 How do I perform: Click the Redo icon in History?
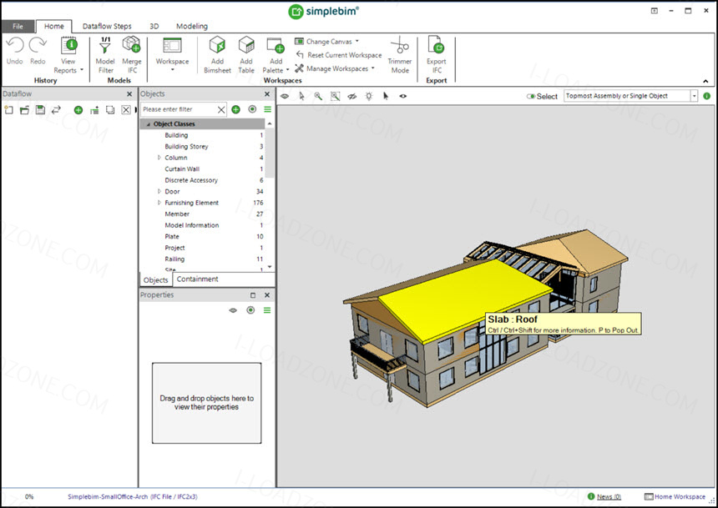click(38, 46)
